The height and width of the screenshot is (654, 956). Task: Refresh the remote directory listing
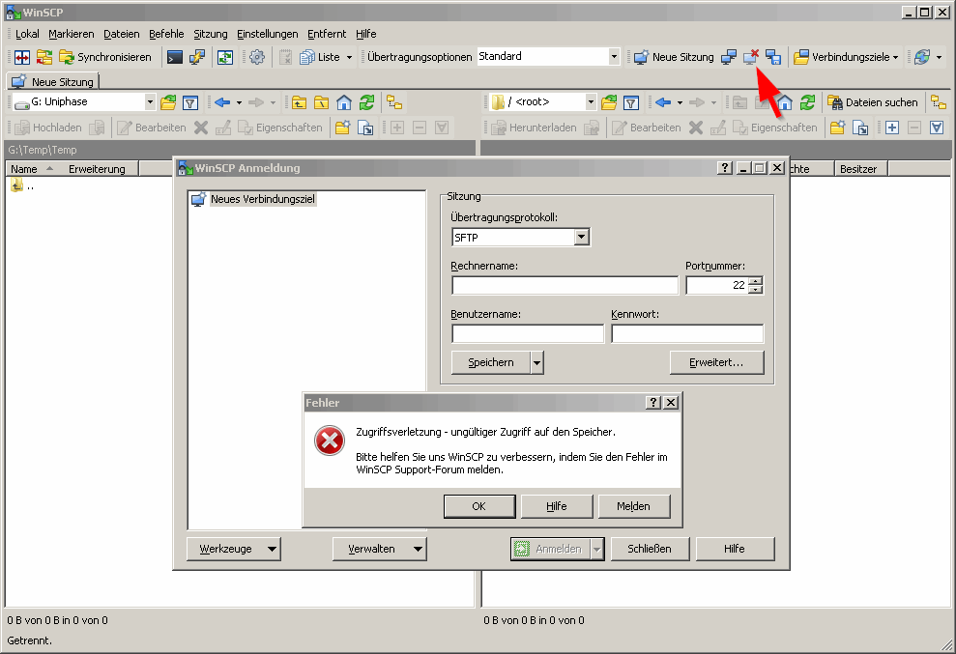point(807,101)
